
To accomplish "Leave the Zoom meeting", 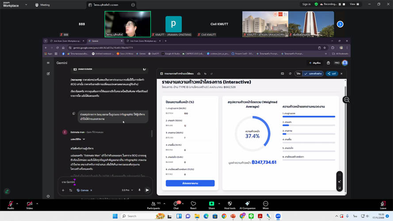I will (x=383, y=204).
